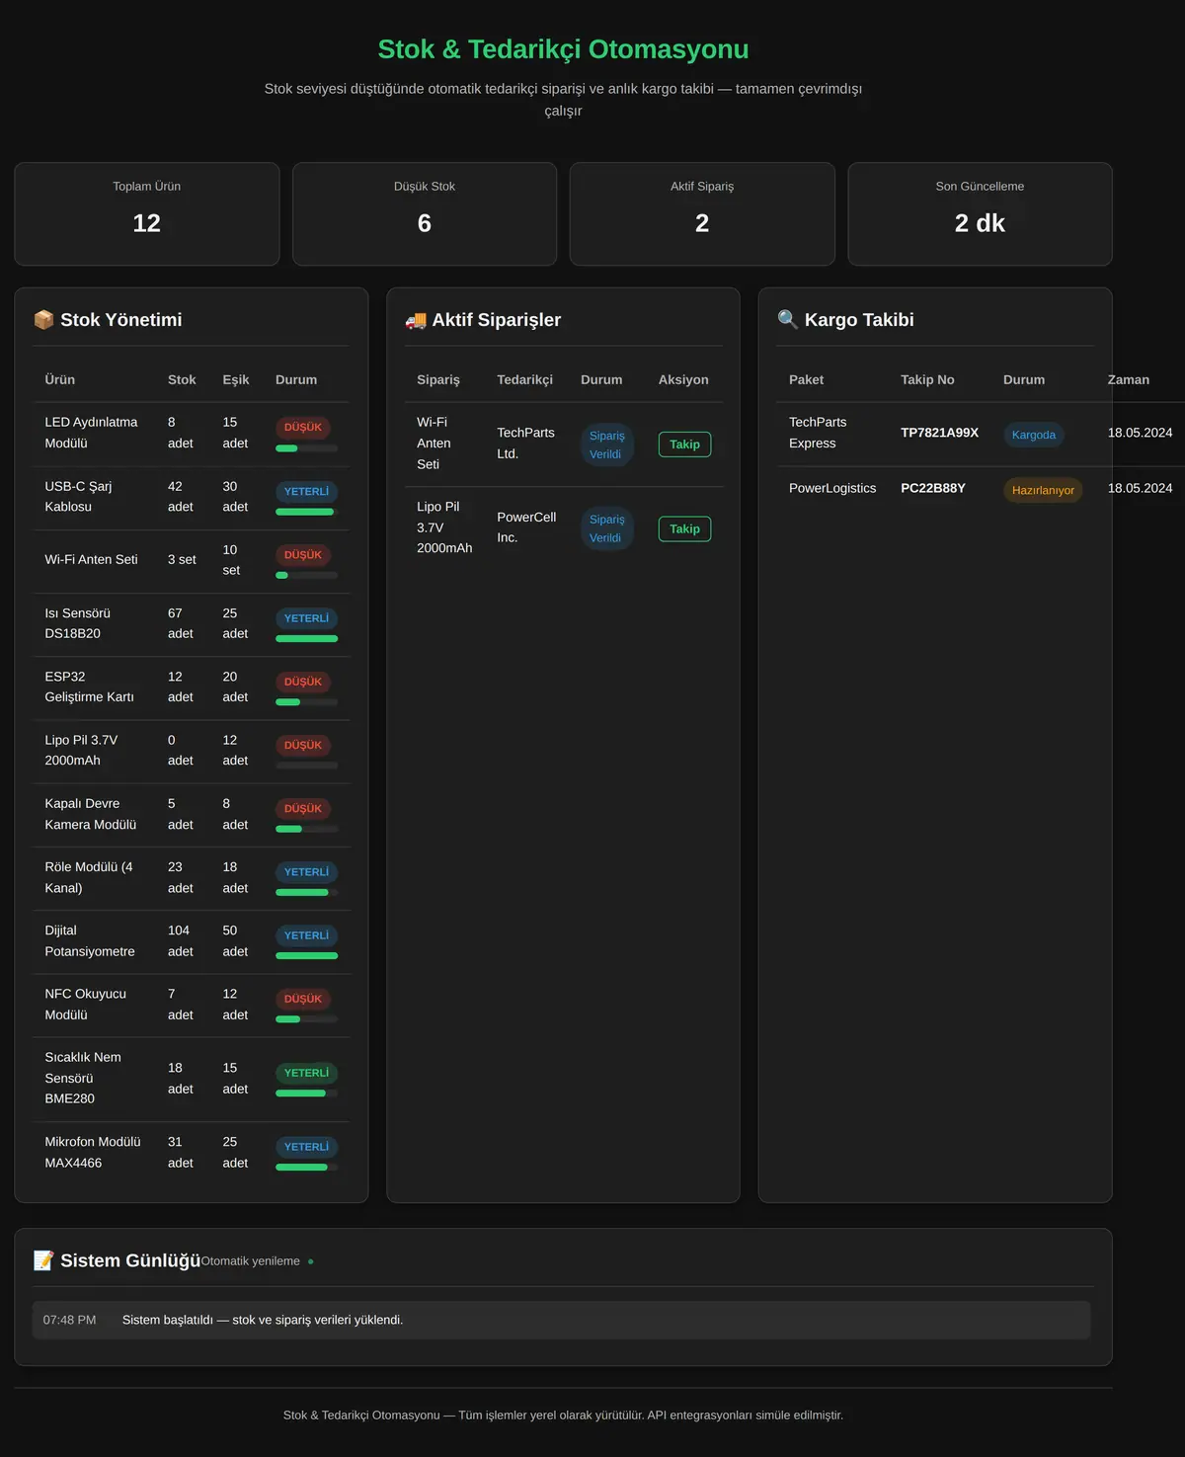Select the Toplam Ürün summary card

click(x=147, y=214)
